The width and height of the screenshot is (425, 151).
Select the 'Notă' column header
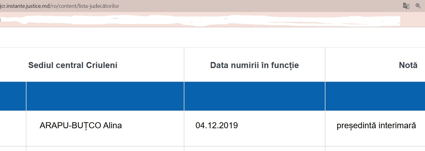408,65
